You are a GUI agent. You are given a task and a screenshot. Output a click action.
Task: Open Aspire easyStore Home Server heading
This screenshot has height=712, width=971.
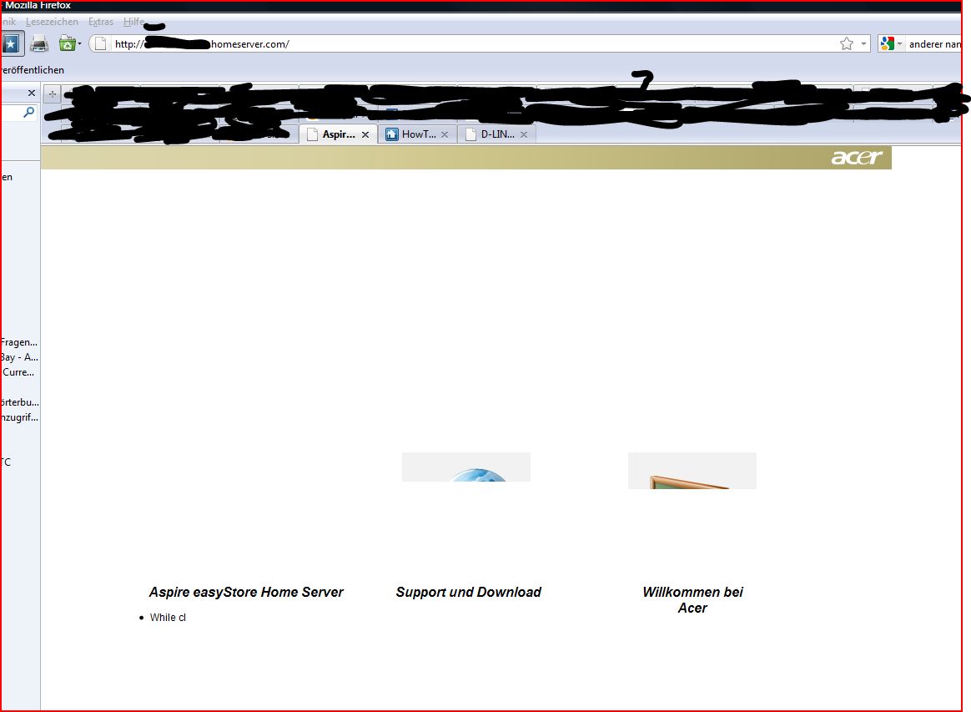tap(246, 593)
